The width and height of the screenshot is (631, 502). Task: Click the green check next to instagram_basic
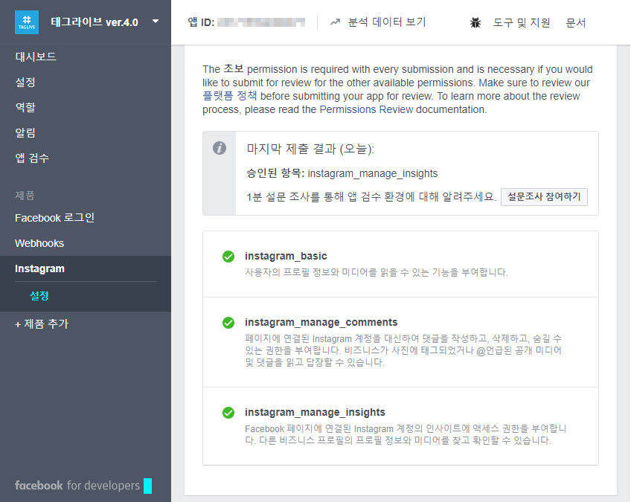click(228, 257)
